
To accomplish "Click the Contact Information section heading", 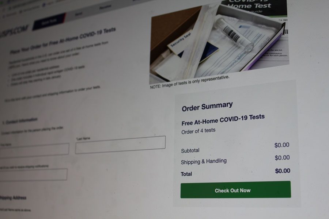I will coord(20,121).
